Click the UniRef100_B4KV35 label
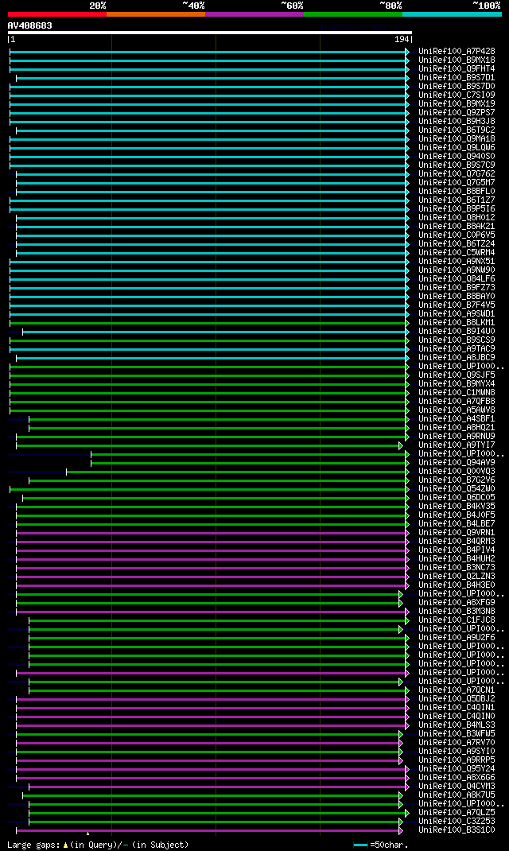The image size is (509, 851). click(x=457, y=507)
